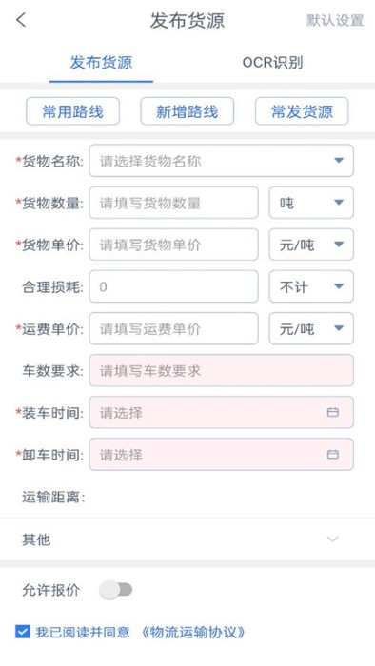Open the 不计 loss dropdown
Image resolution: width=375 pixels, height=666 pixels.
pos(311,286)
